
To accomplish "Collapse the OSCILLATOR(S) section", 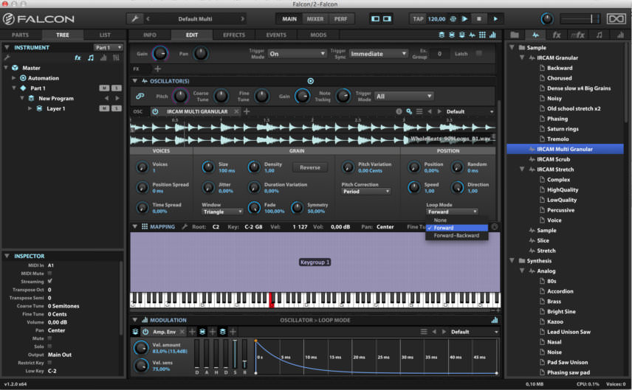I will point(134,81).
